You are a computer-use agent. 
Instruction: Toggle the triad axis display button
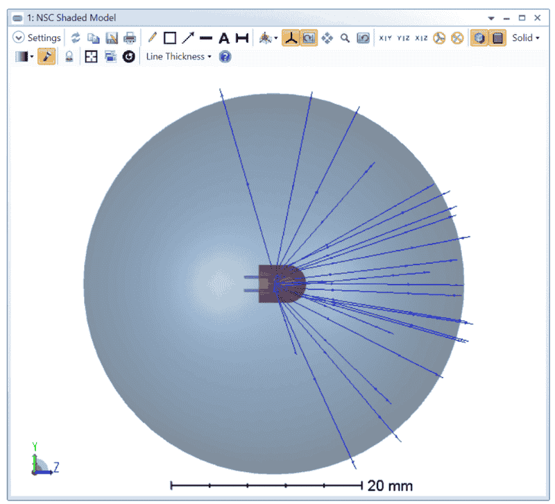tap(291, 38)
